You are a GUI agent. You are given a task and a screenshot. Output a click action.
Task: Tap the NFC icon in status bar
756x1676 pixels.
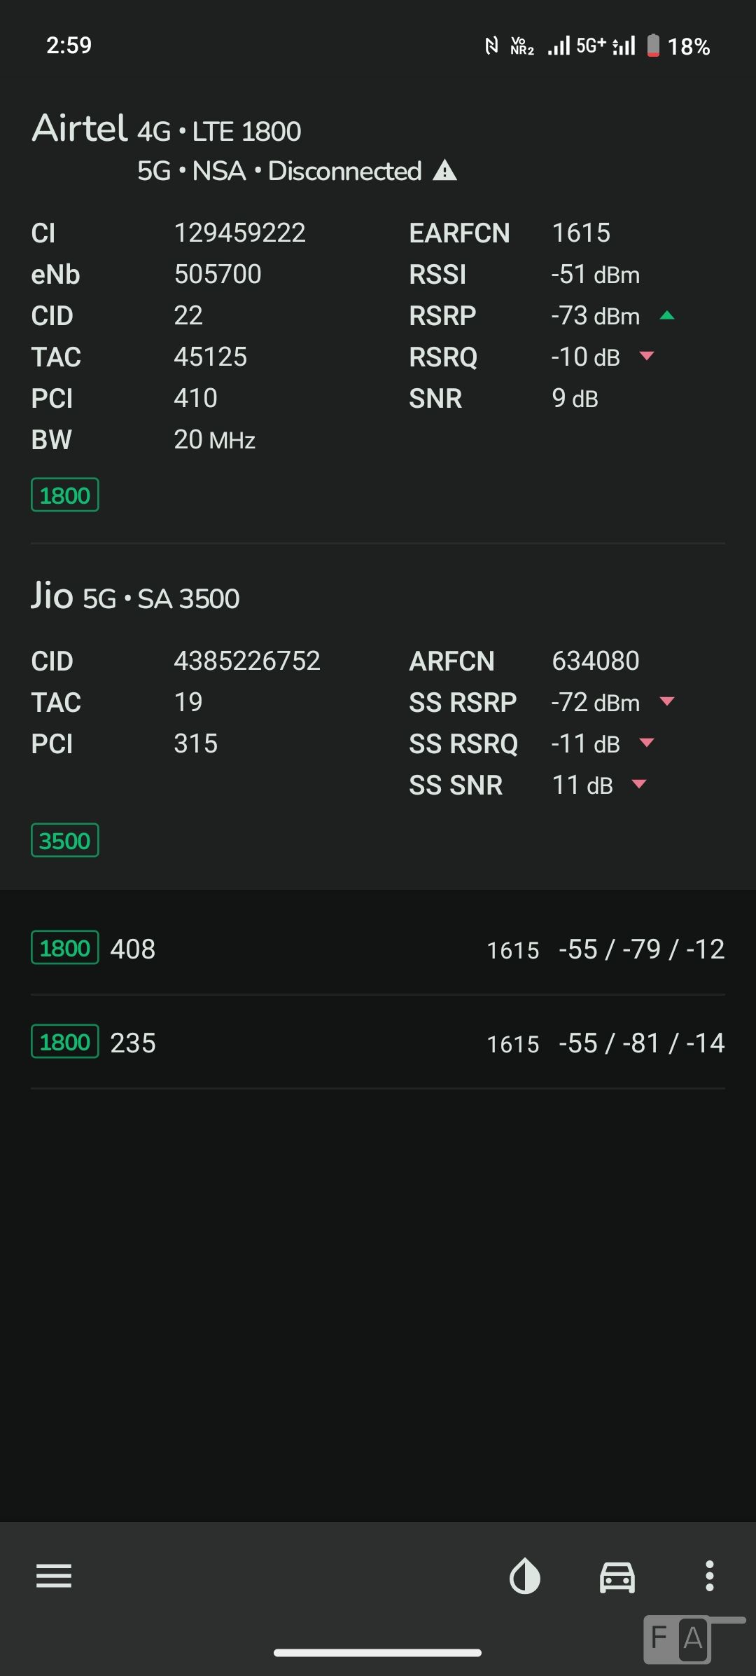[492, 46]
